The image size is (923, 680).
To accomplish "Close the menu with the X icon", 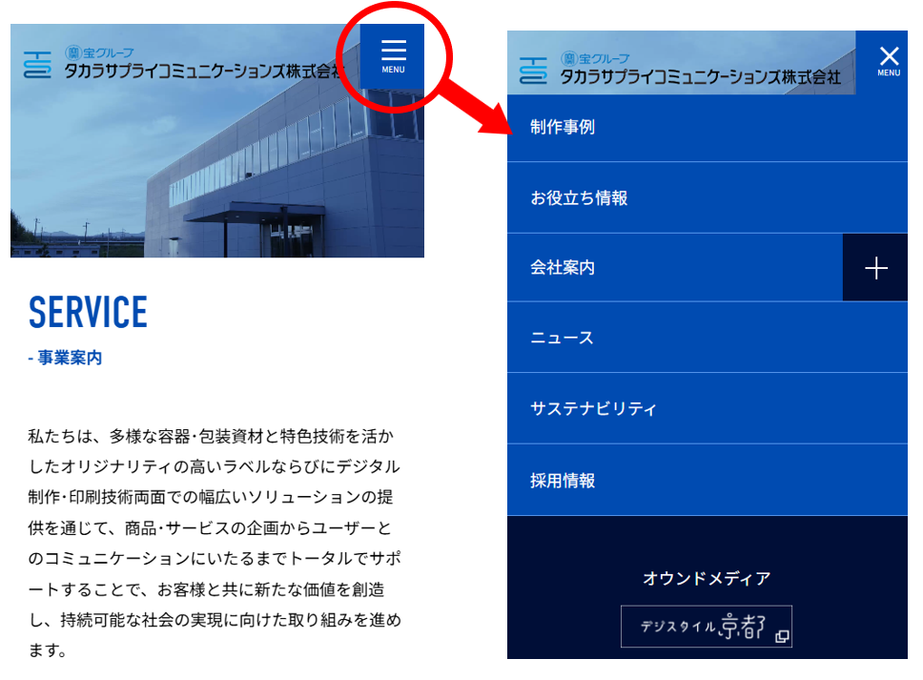I will pyautogui.click(x=888, y=59).
